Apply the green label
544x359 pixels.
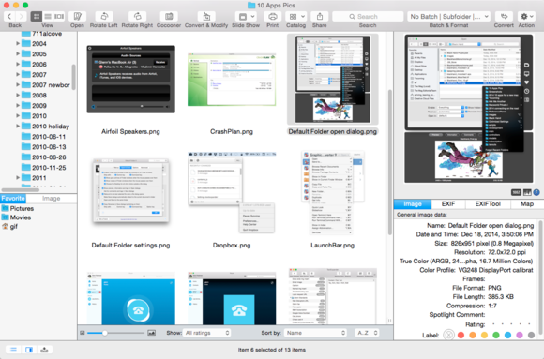point(496,335)
